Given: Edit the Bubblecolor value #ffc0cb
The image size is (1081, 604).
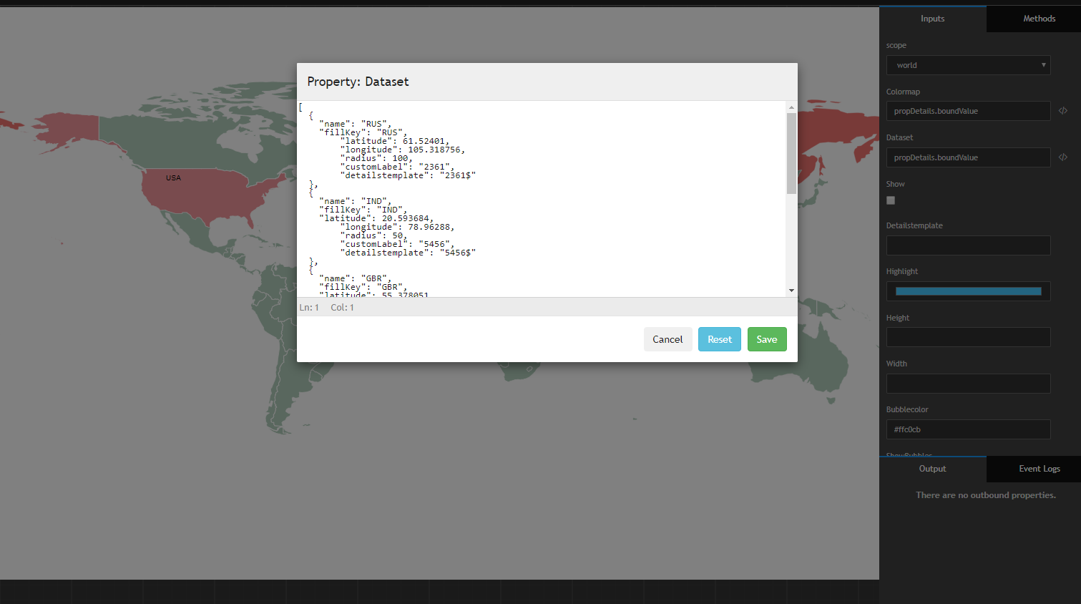Looking at the screenshot, I should [x=968, y=429].
